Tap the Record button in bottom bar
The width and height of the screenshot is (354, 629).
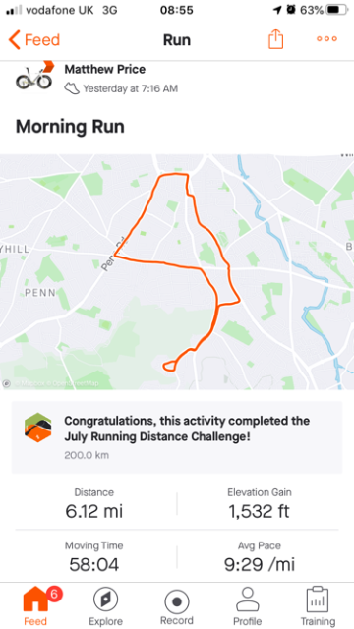click(x=177, y=607)
